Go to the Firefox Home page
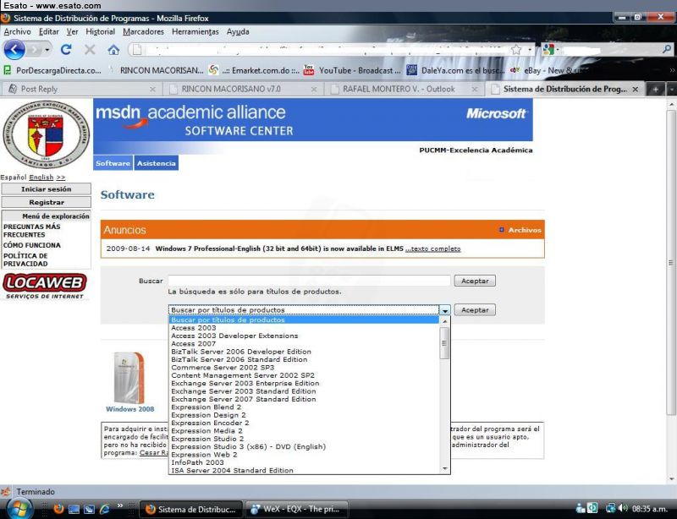Viewport: 677px width, 519px height. pyautogui.click(x=113, y=50)
